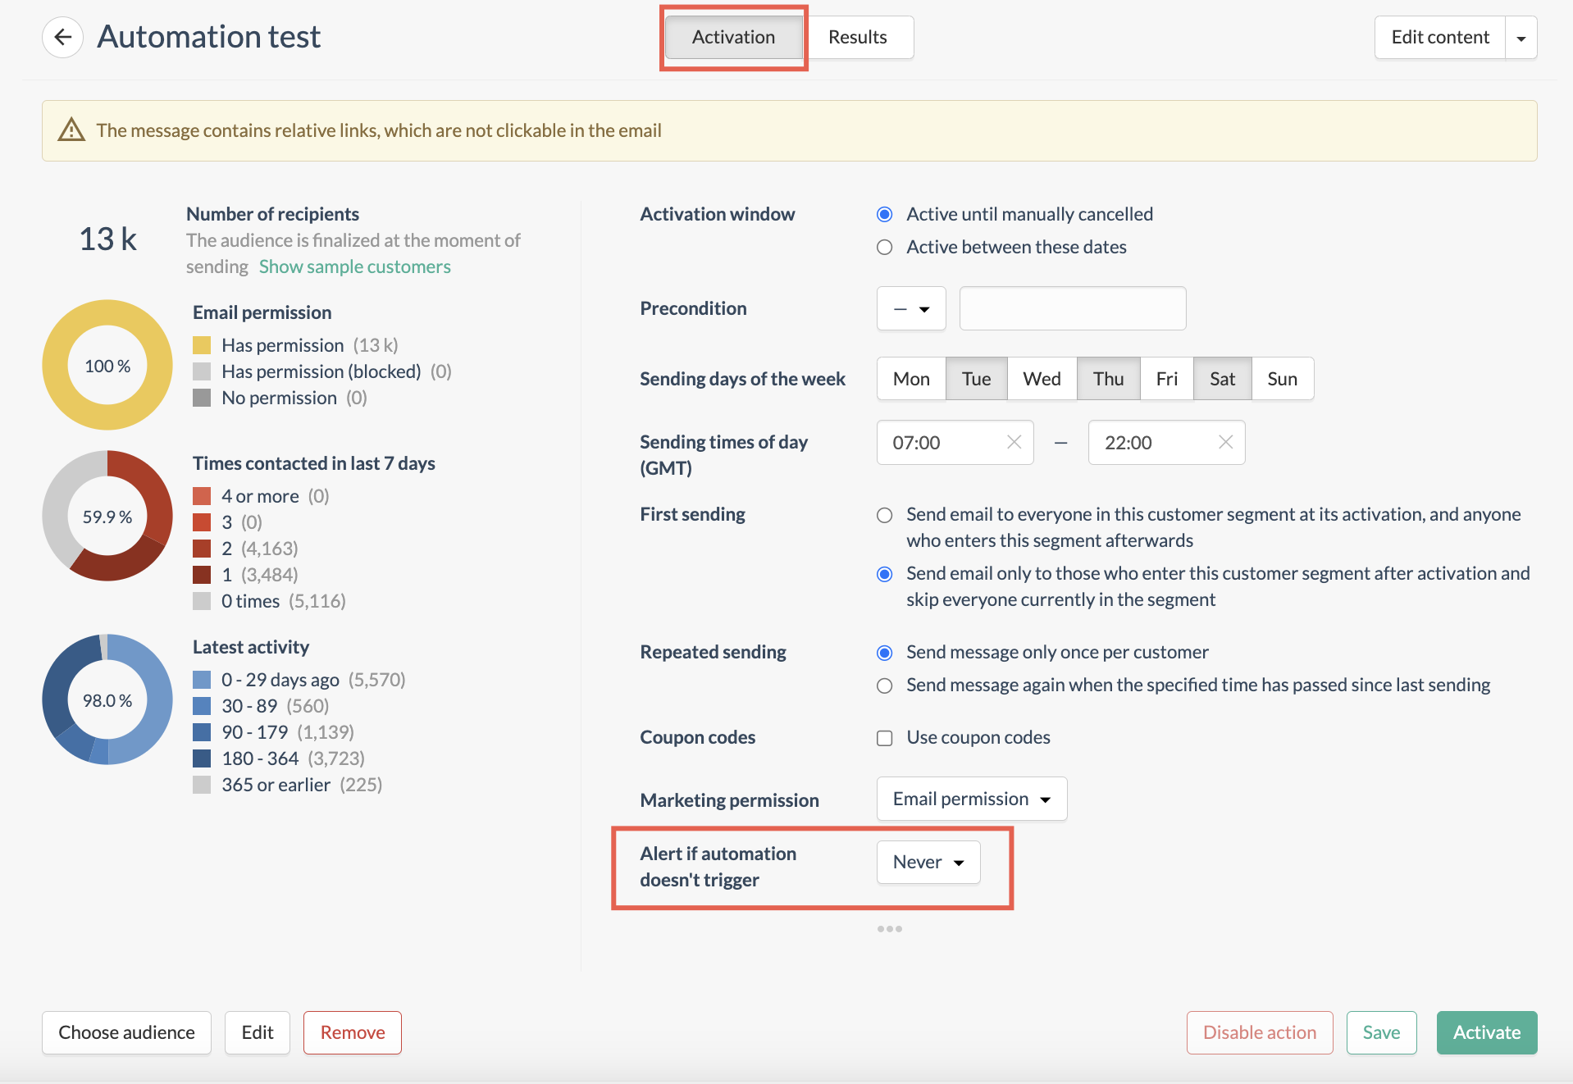
Task: Enable Use coupon codes checkbox
Action: pos(884,738)
